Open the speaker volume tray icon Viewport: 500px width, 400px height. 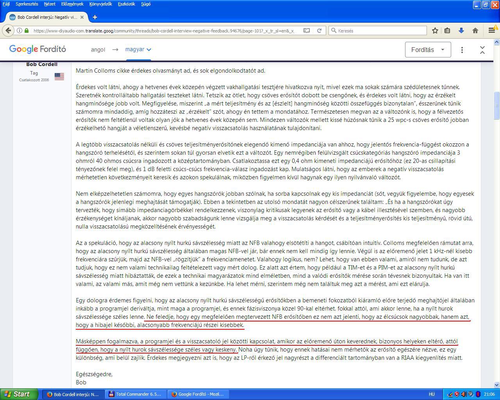point(464,394)
